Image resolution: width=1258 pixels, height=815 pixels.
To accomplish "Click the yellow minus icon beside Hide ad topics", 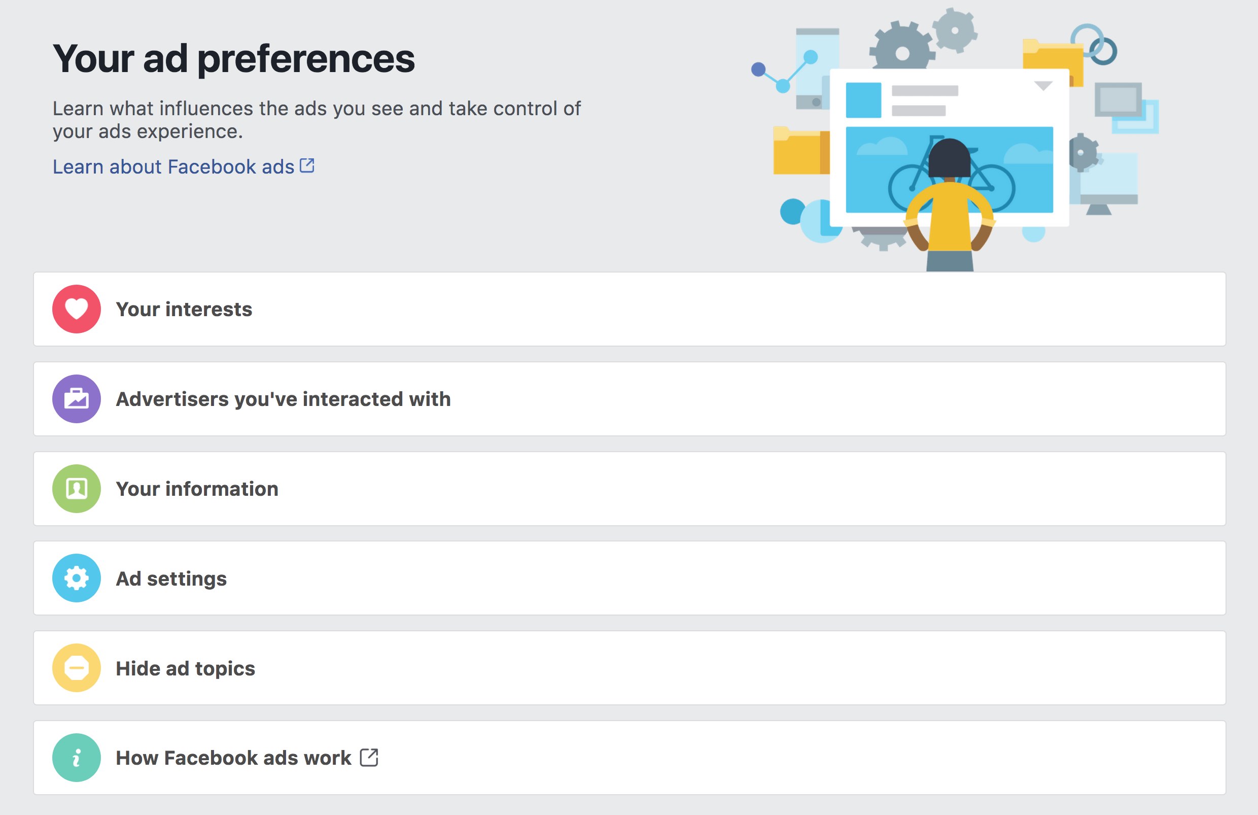I will 76,667.
